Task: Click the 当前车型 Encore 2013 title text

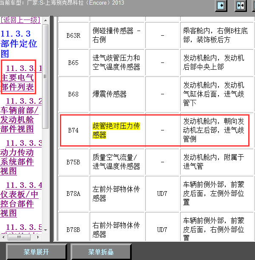Action: 62,3
